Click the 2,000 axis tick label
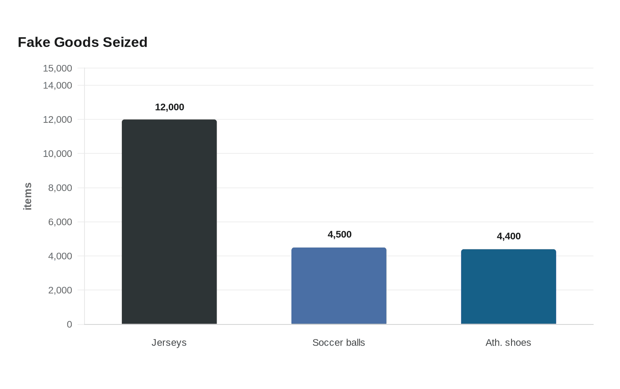This screenshot has height=389, width=620. click(x=60, y=290)
